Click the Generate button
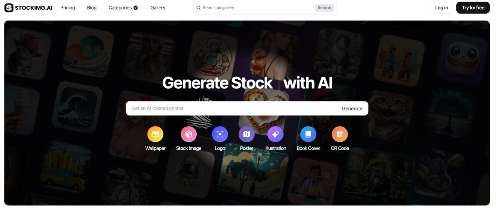This screenshot has width=496, height=209. point(352,108)
